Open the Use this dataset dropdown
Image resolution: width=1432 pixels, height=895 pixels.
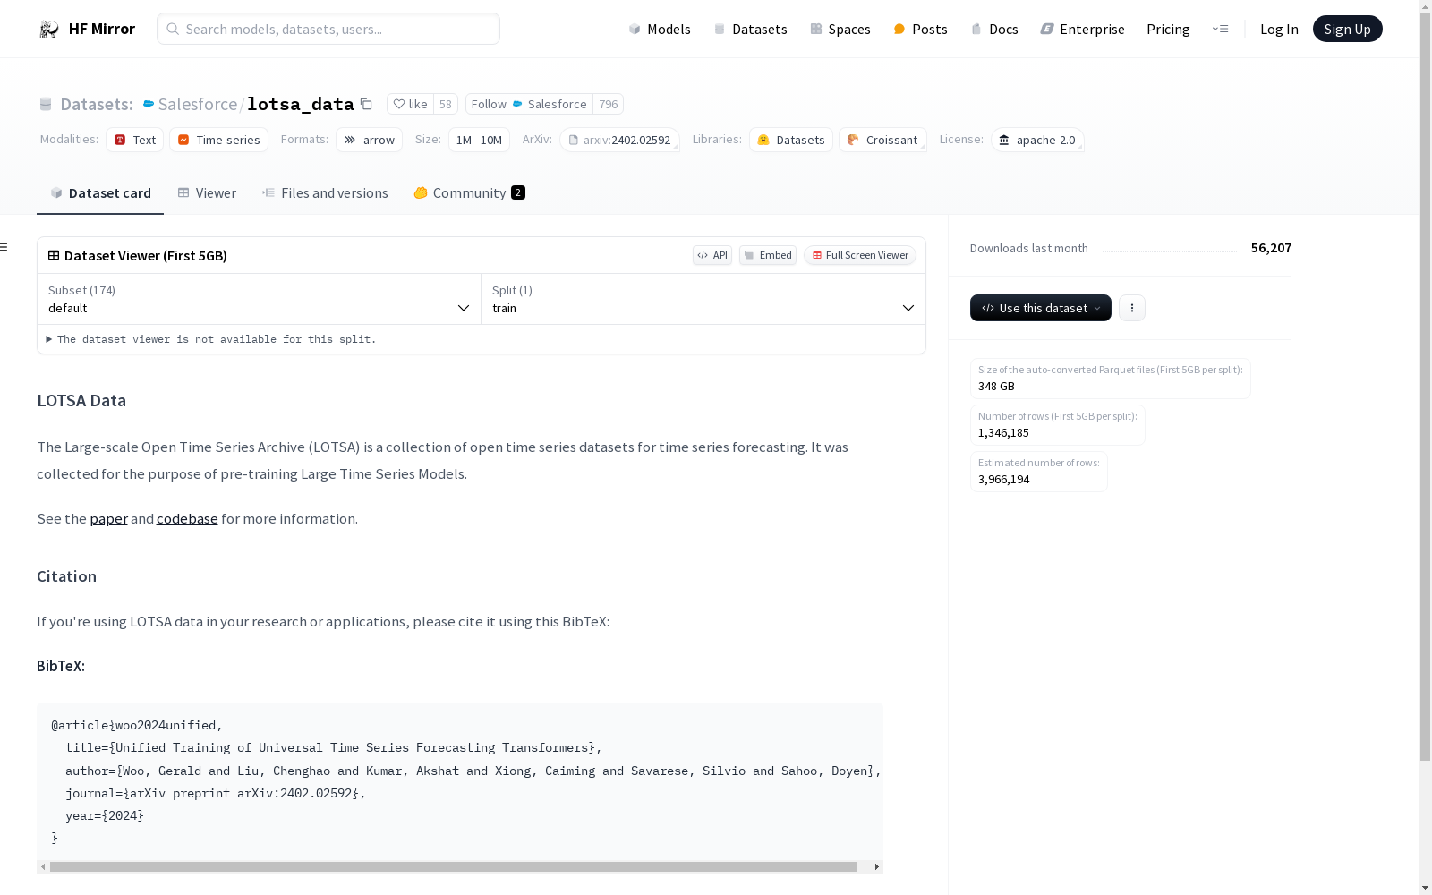(x=1040, y=308)
